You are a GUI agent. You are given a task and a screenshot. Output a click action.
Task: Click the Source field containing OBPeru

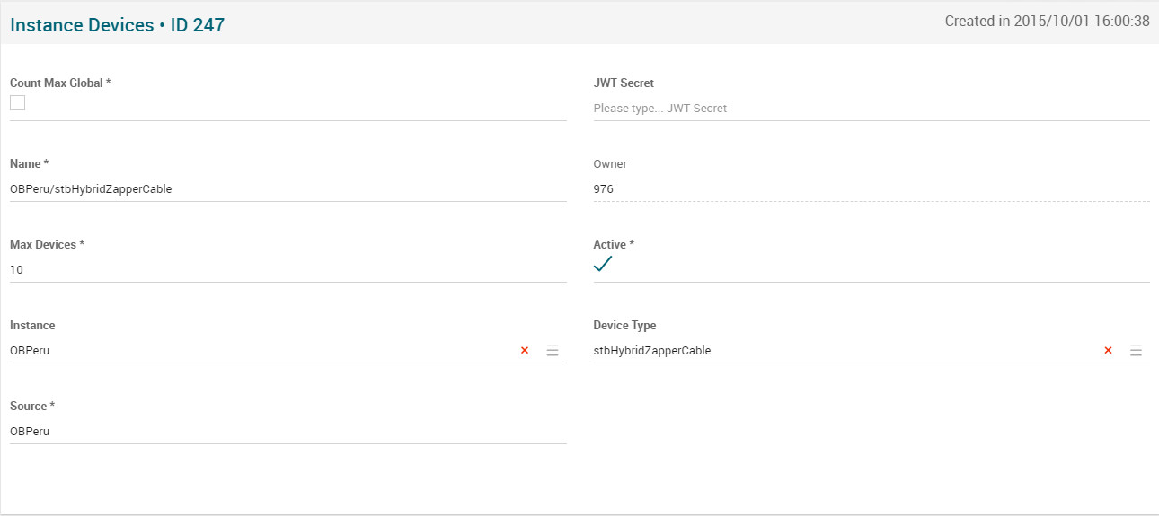click(x=288, y=432)
